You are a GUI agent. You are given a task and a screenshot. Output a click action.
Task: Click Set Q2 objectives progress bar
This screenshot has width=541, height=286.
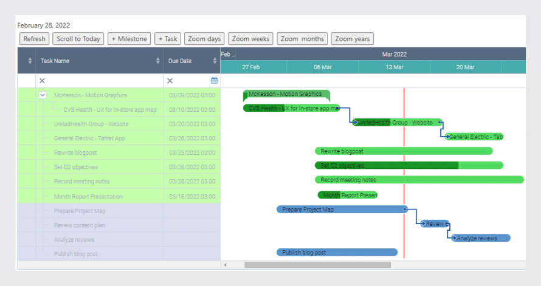click(x=387, y=165)
